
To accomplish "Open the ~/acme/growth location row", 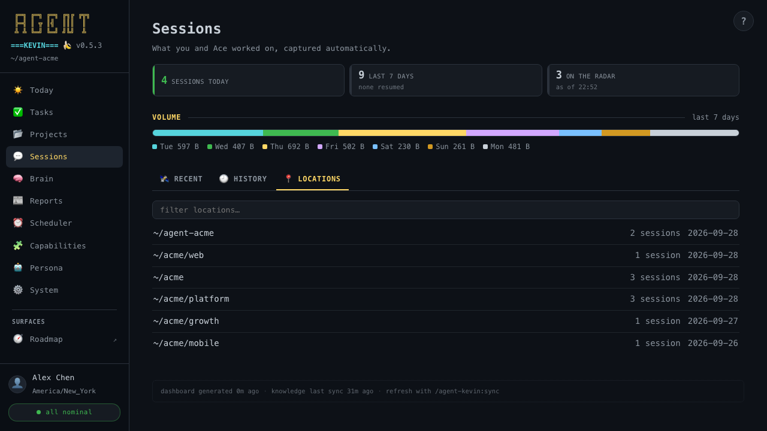I will [x=446, y=321].
